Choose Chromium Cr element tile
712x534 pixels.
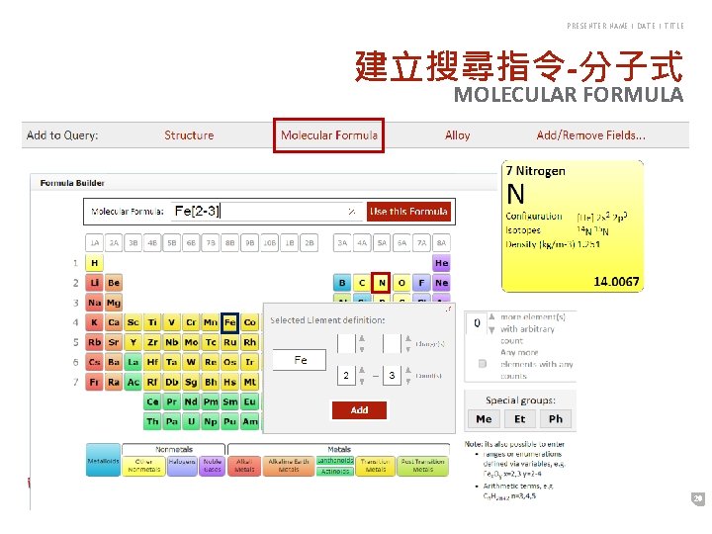coord(191,322)
